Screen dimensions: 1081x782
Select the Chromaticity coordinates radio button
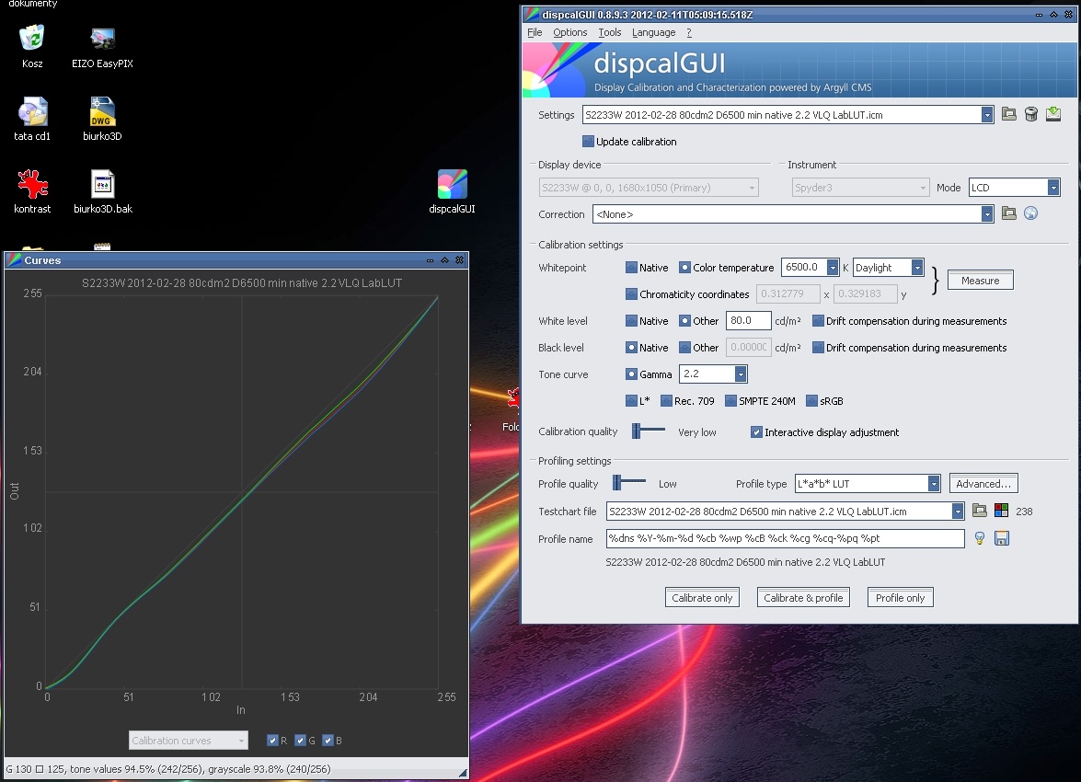pos(631,294)
